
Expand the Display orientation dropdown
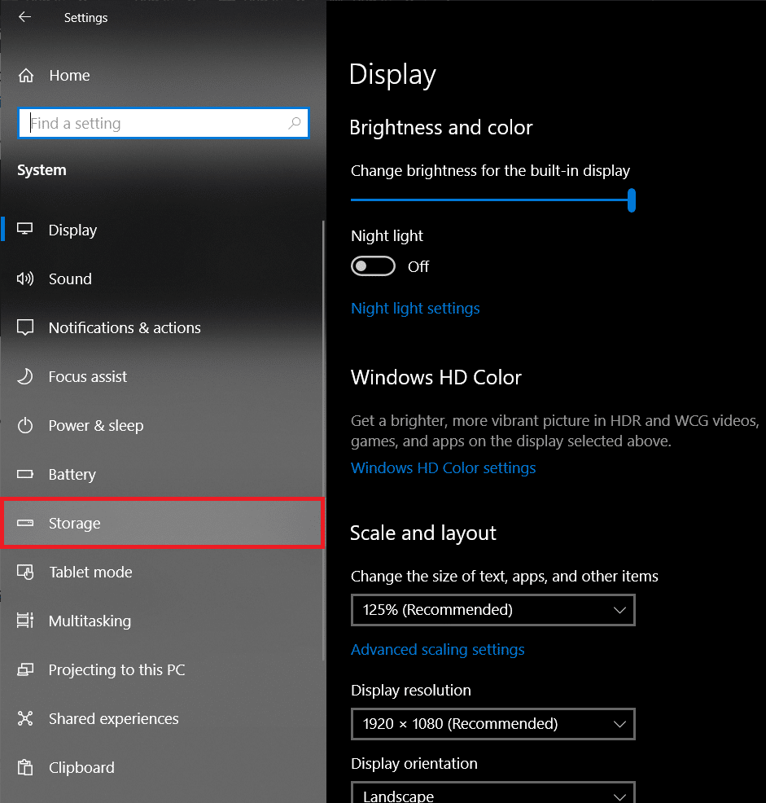(492, 794)
